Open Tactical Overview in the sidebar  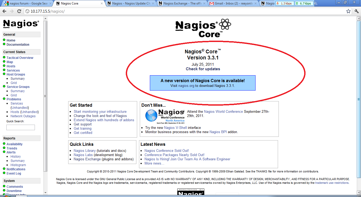(x=20, y=58)
